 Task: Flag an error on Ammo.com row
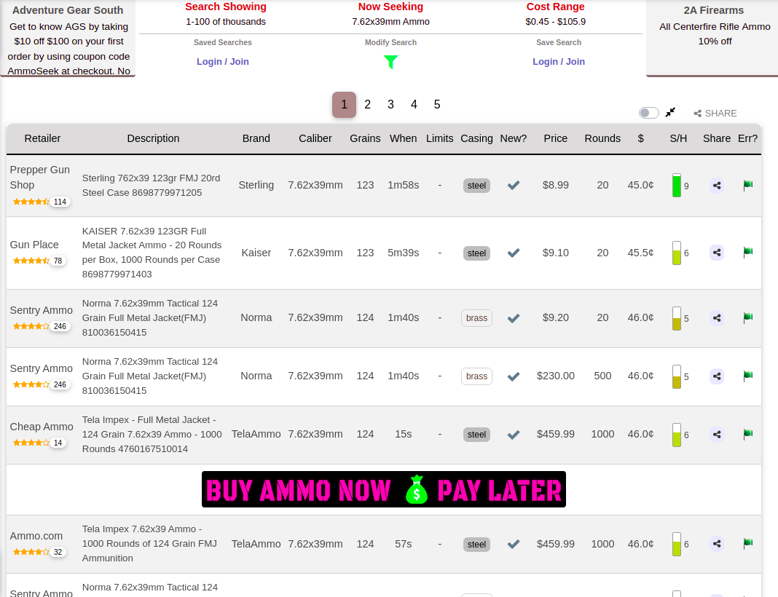(x=747, y=543)
